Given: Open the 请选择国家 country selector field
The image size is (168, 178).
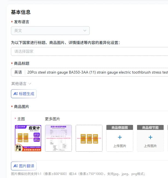Looking at the screenshot, I should [x=89, y=51].
